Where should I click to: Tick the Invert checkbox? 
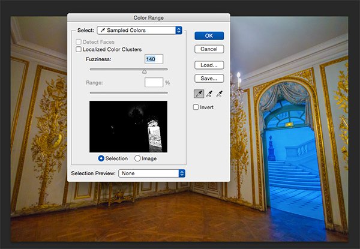click(196, 107)
